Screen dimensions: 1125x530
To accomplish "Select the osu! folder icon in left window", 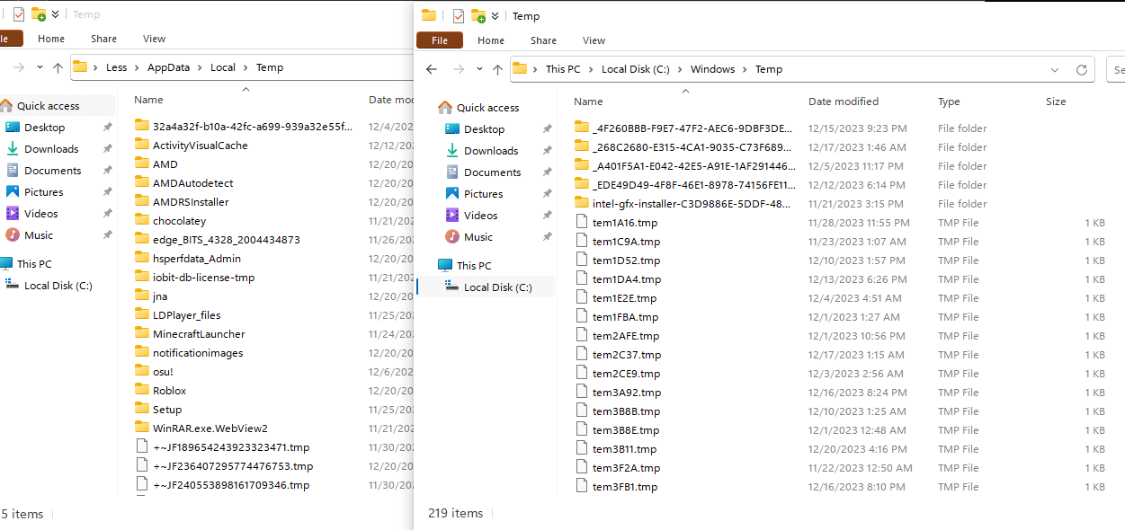I will click(142, 371).
